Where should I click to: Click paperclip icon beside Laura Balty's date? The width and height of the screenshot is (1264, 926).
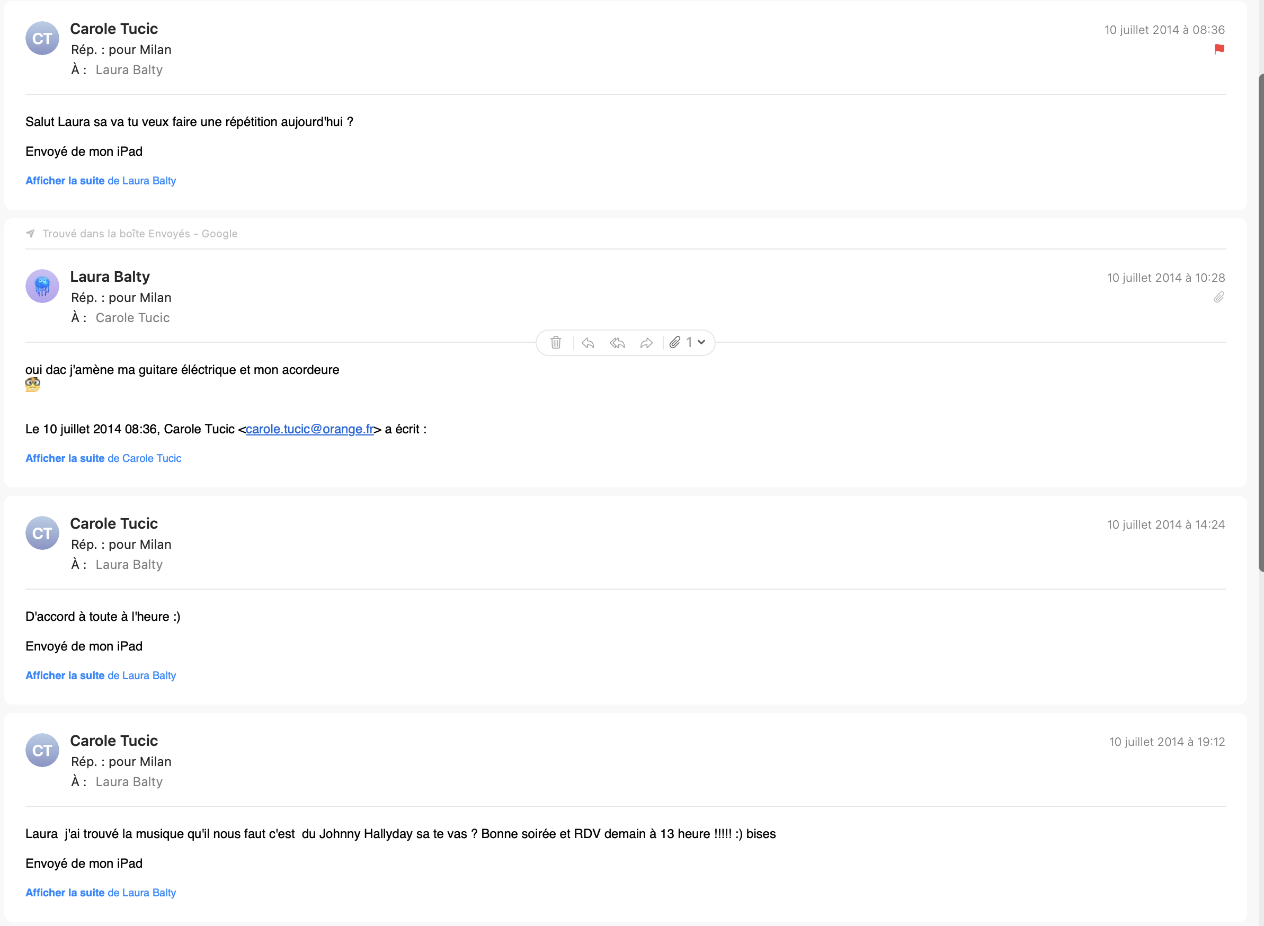point(1218,297)
